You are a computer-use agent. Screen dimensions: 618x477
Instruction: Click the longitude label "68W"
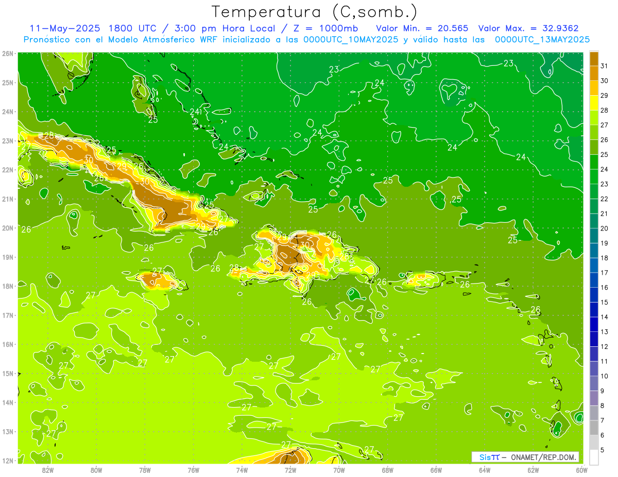pyautogui.click(x=388, y=470)
